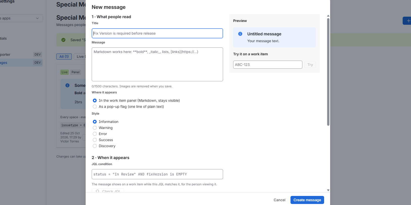Click the Live badge on message card
The height and width of the screenshot is (205, 411).
(x=65, y=72)
